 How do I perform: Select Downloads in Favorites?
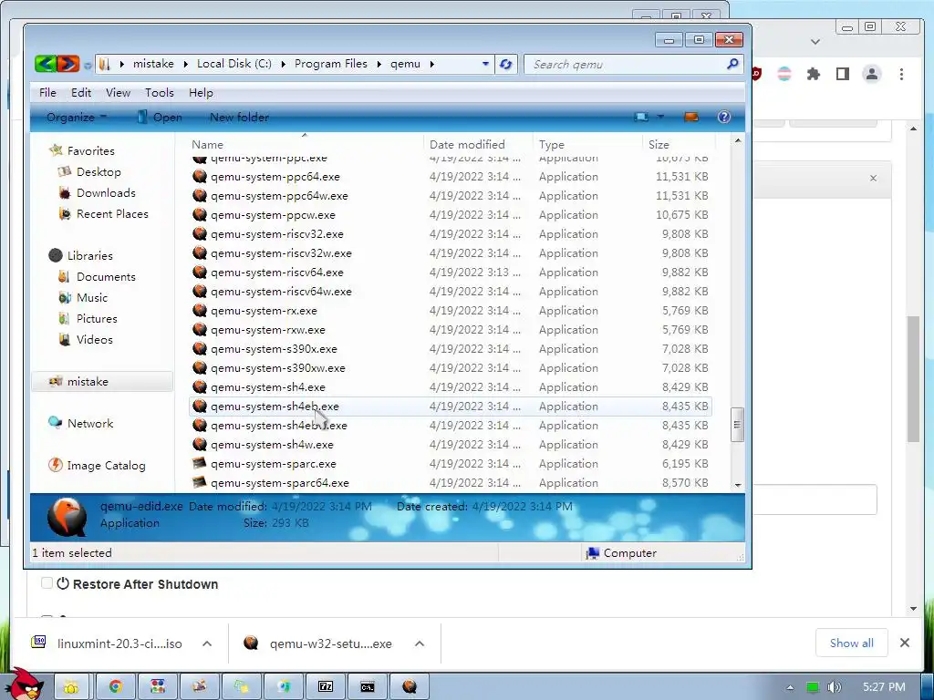click(x=106, y=193)
